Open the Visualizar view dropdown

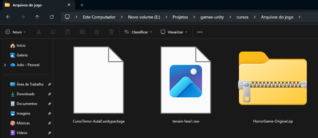coord(174,32)
